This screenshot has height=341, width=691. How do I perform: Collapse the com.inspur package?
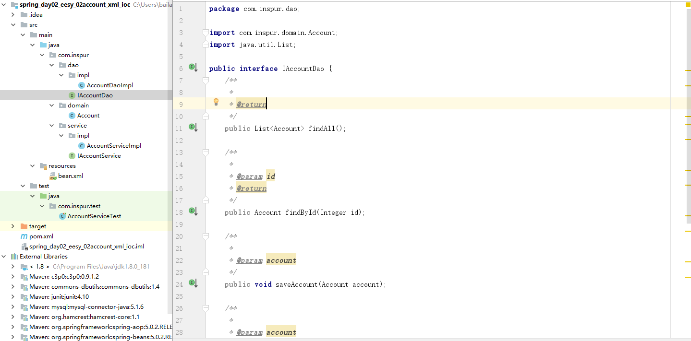[x=42, y=55]
